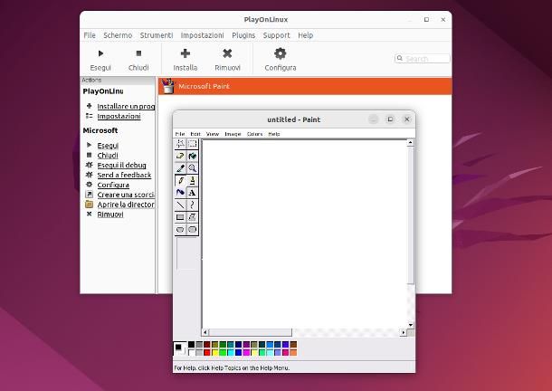
Task: Pick the magenta palette swatch
Action: pos(246,352)
